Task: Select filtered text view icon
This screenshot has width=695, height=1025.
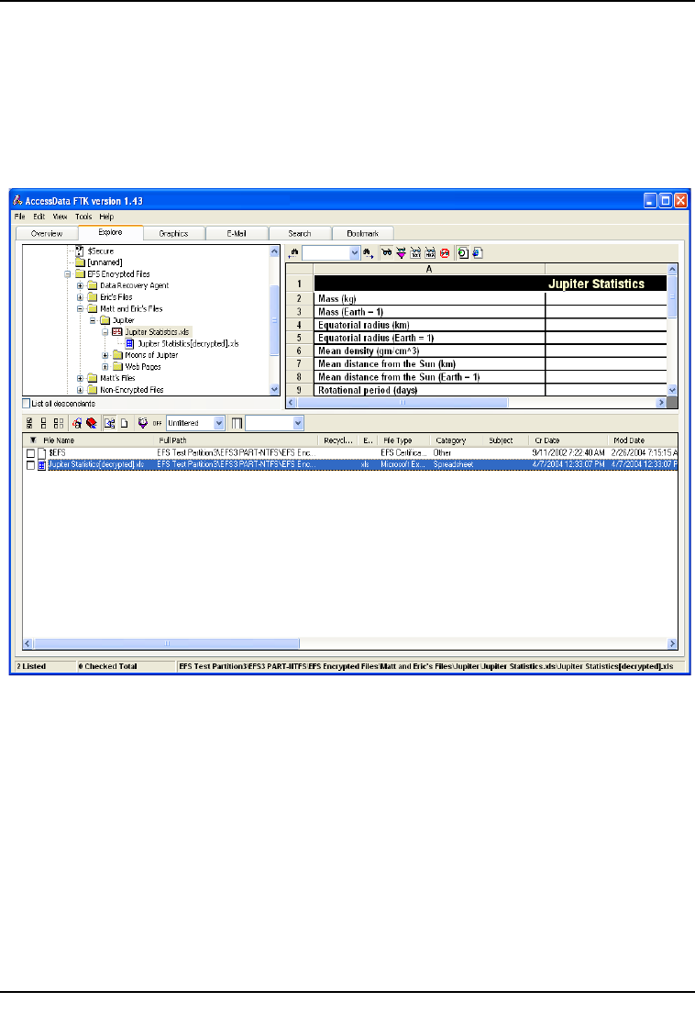Action: pyautogui.click(x=401, y=253)
